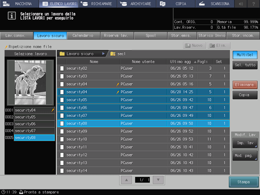Click the information icon in the message area
Screen dimensions: 260x195
[12, 16]
